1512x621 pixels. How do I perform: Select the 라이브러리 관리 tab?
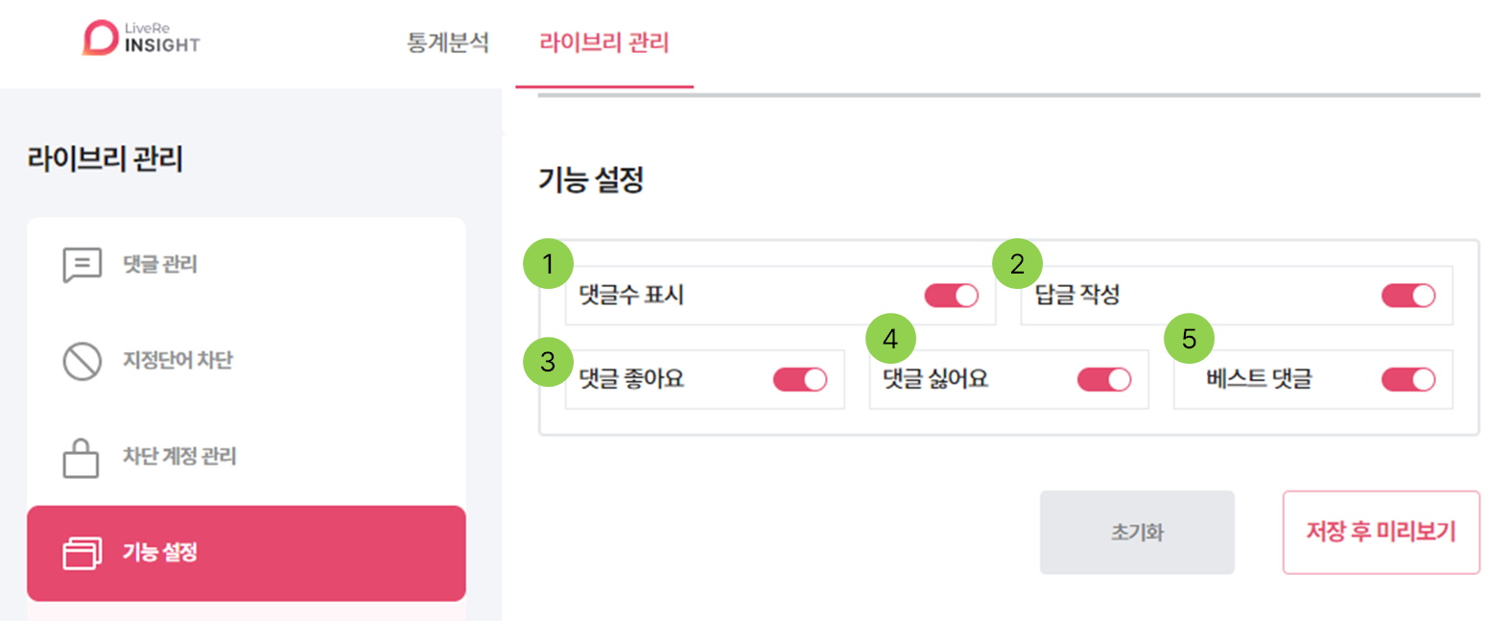pos(603,42)
